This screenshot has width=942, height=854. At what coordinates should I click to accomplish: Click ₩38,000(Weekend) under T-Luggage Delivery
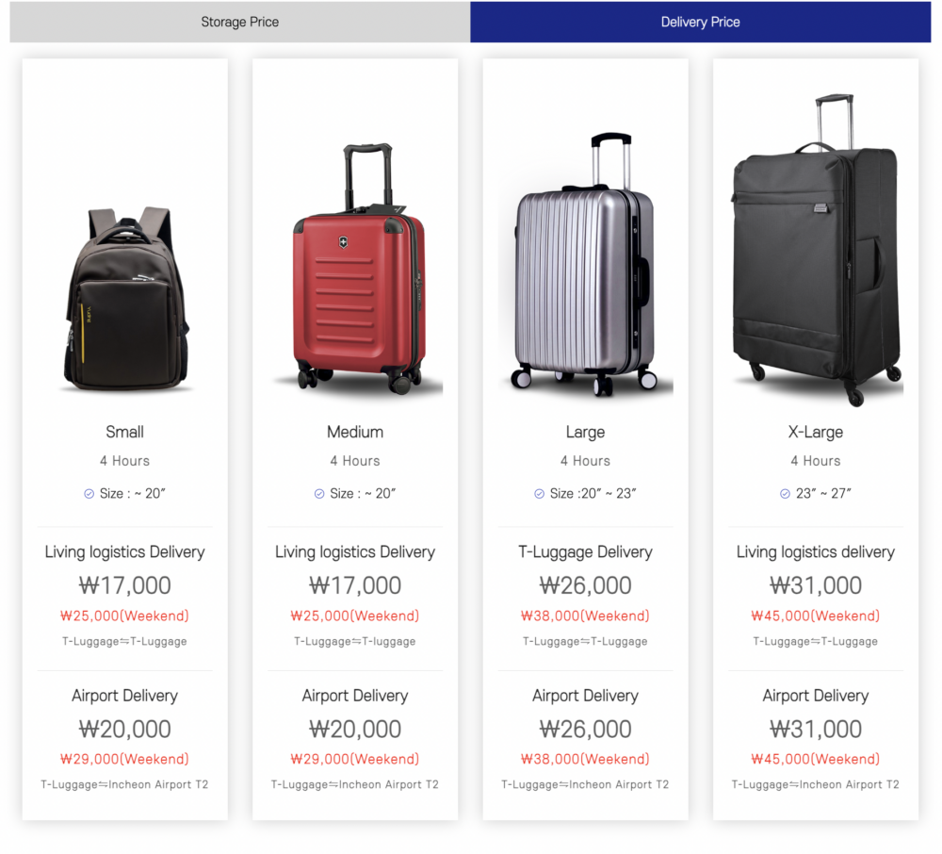(x=585, y=616)
